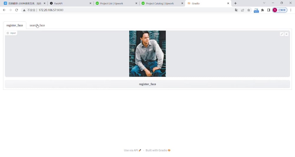Share this page via share icon
Screen dimensions: 295x157
point(242,10)
